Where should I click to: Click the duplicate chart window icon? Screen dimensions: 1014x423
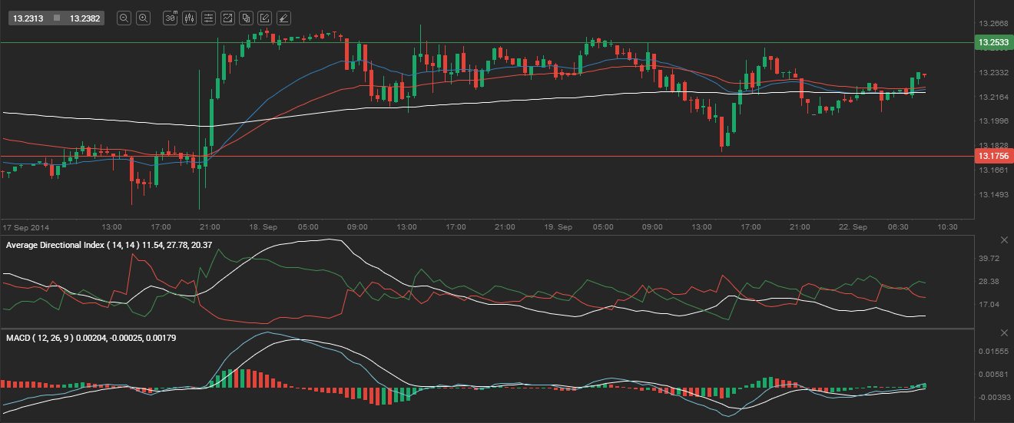pyautogui.click(x=246, y=18)
